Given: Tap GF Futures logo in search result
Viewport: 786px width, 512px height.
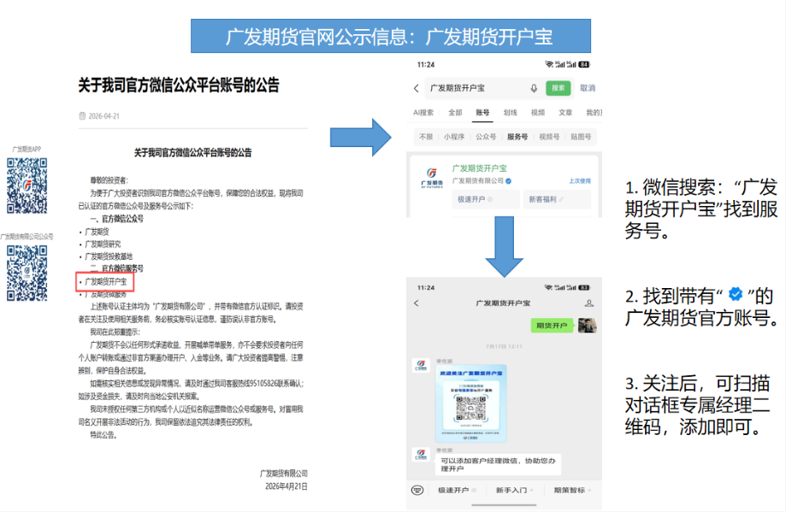Looking at the screenshot, I should tap(432, 178).
